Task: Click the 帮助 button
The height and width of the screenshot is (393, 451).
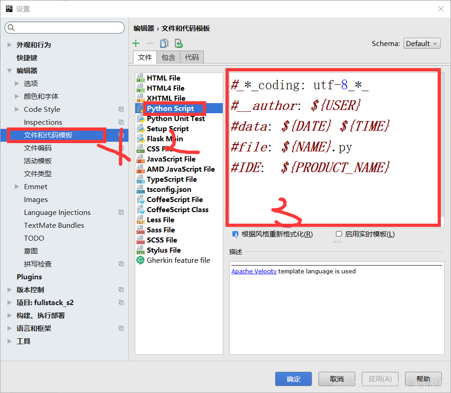Action: tap(423, 379)
